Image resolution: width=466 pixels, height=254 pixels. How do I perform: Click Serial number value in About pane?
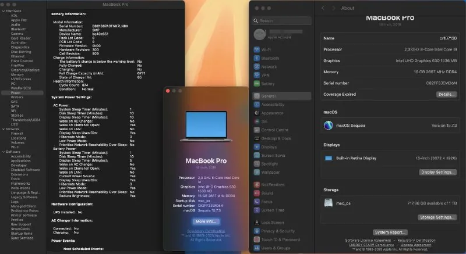[442, 83]
